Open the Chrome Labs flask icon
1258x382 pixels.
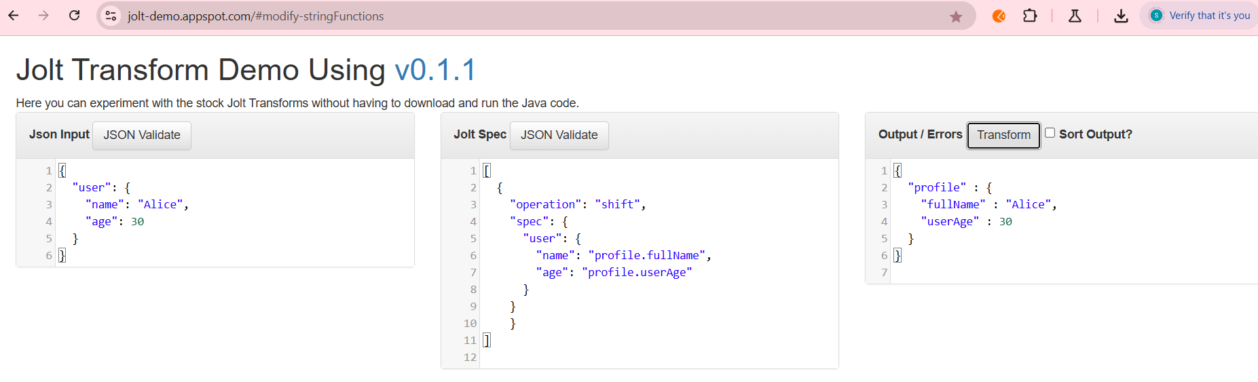pos(1075,16)
